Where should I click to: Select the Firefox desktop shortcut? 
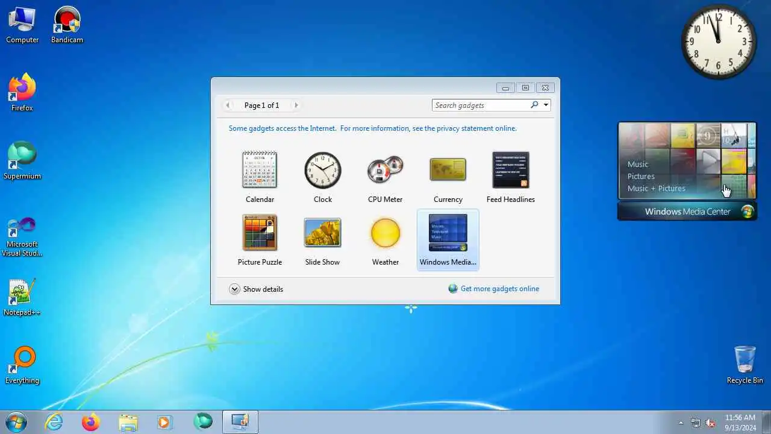click(x=22, y=92)
